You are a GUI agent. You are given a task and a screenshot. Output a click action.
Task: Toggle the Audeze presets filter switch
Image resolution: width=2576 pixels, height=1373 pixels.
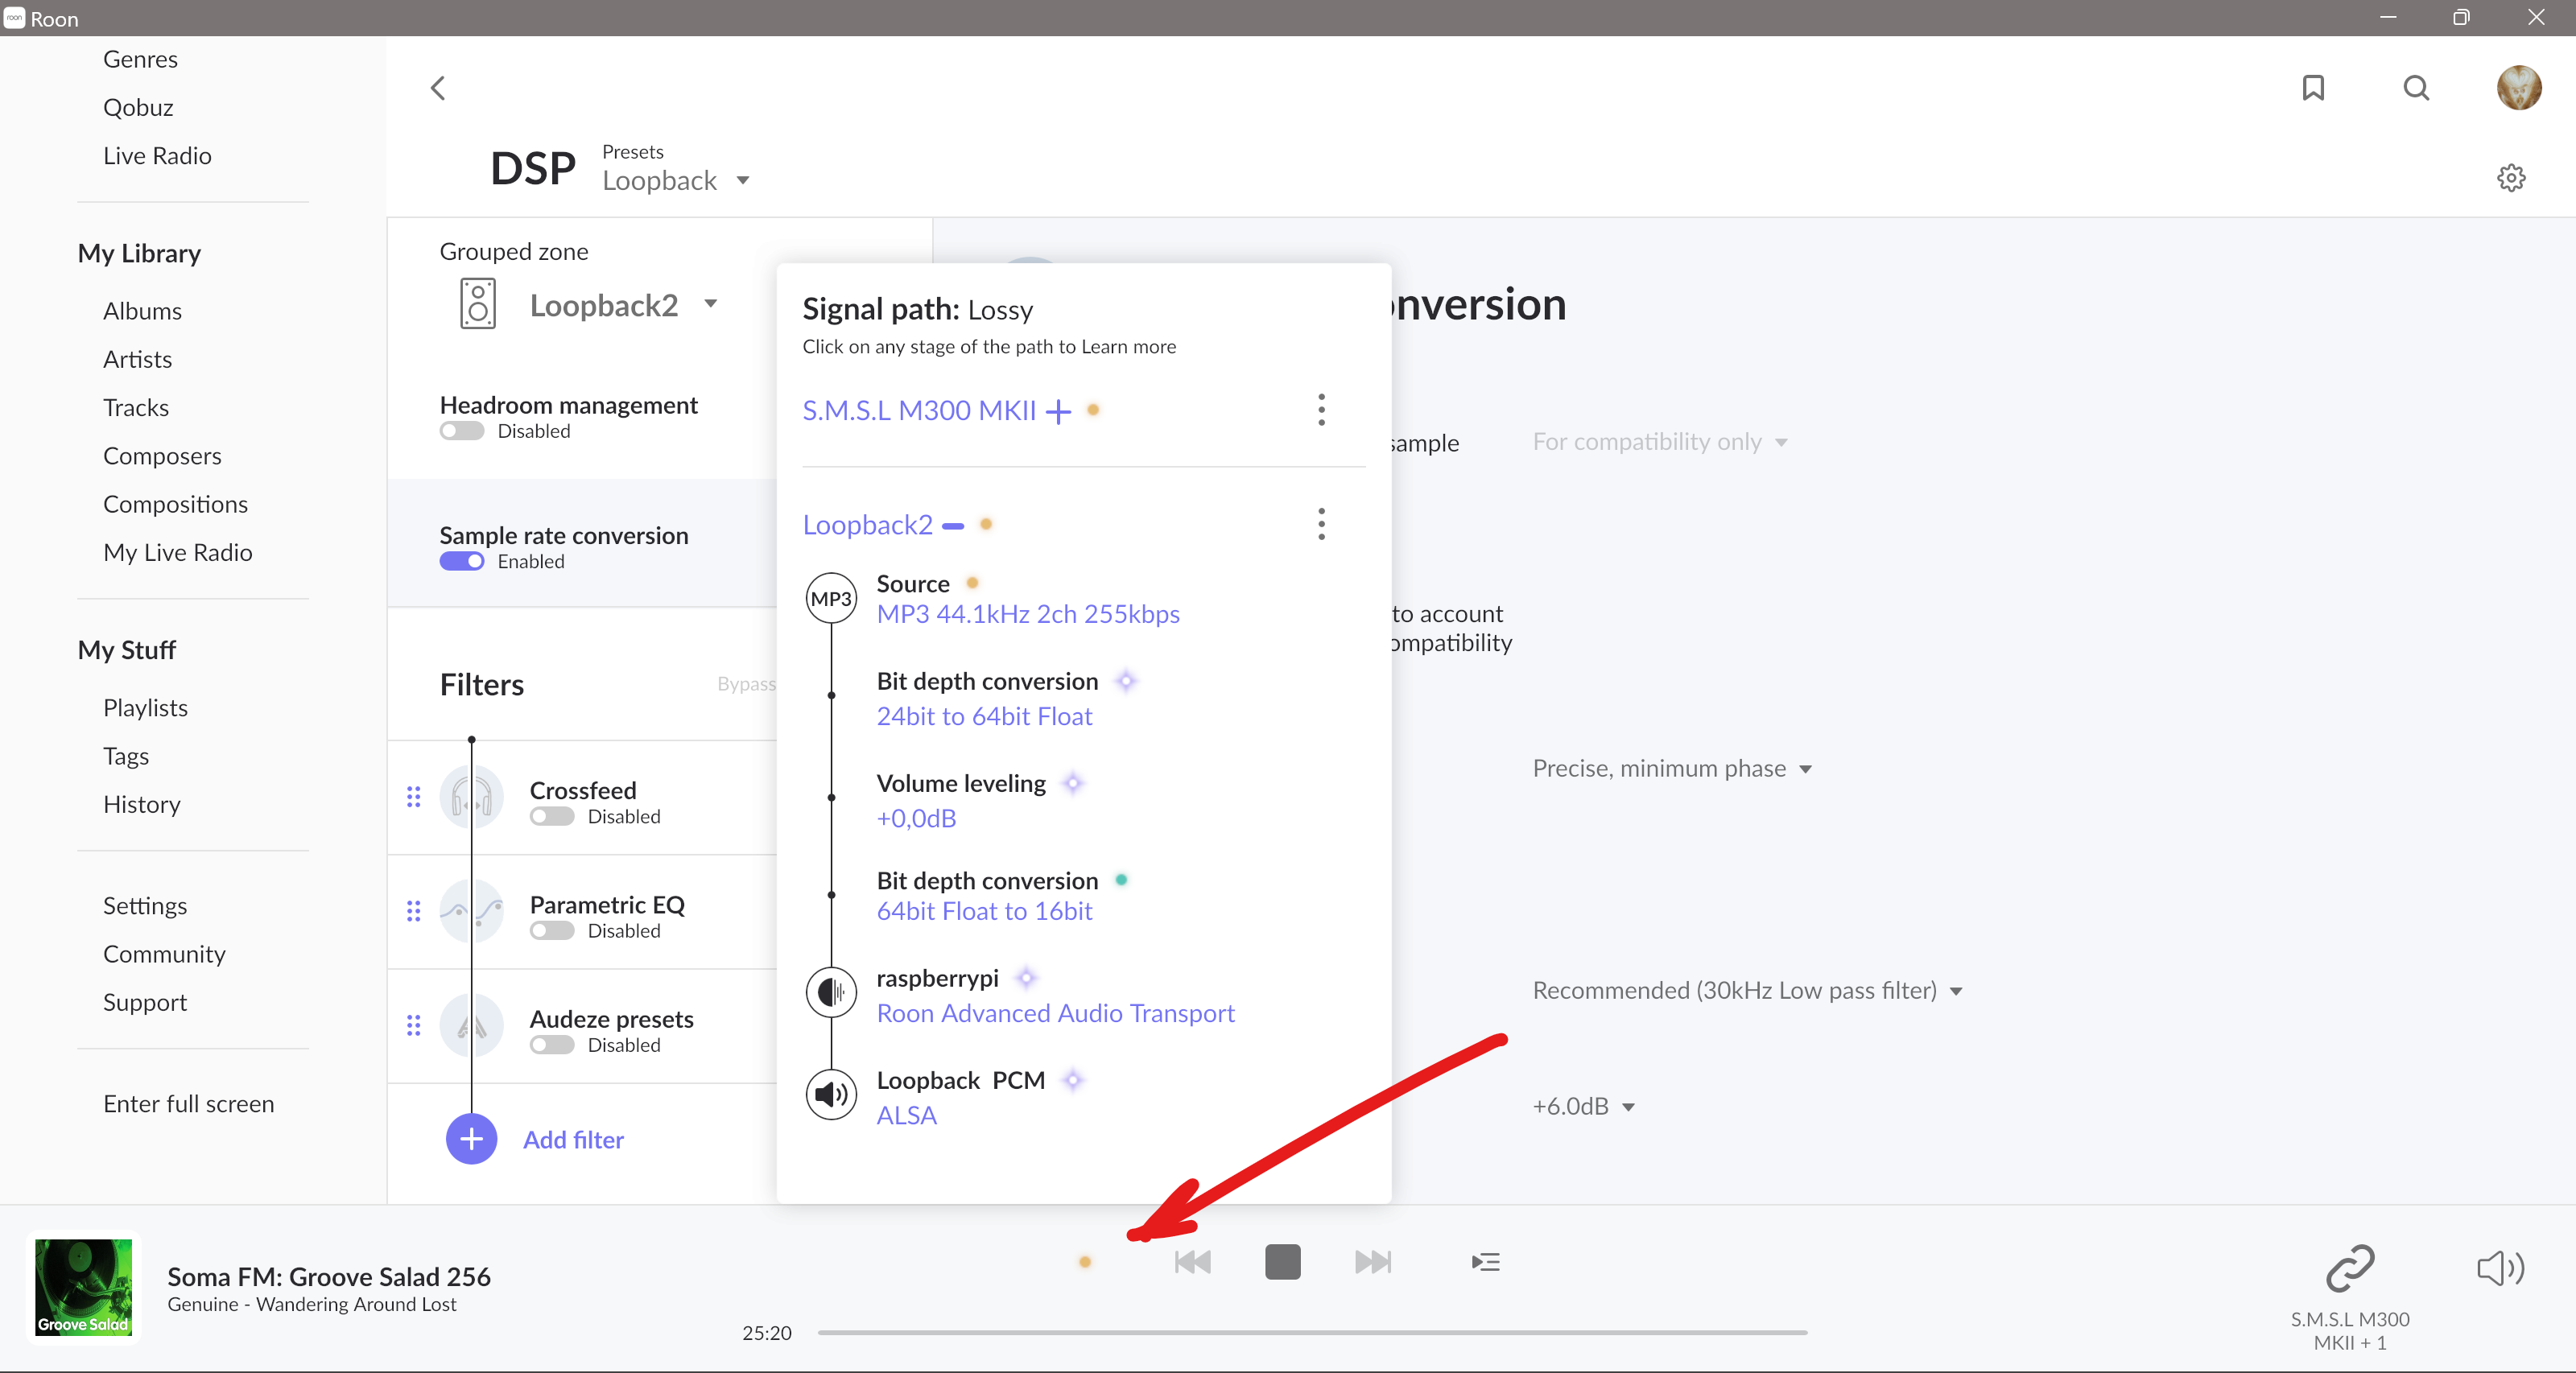(552, 1046)
